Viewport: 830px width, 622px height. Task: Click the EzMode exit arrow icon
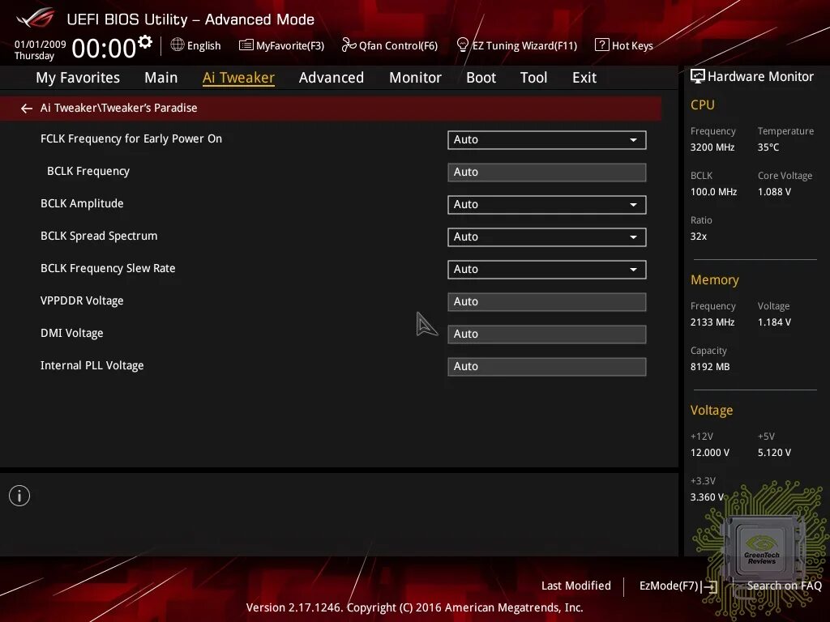tap(710, 586)
